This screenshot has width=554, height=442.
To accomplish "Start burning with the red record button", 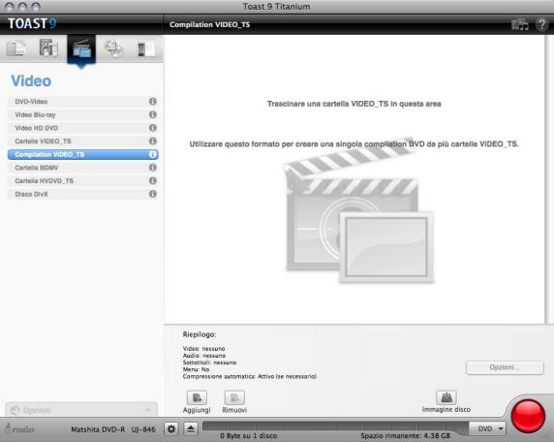I will (x=528, y=416).
